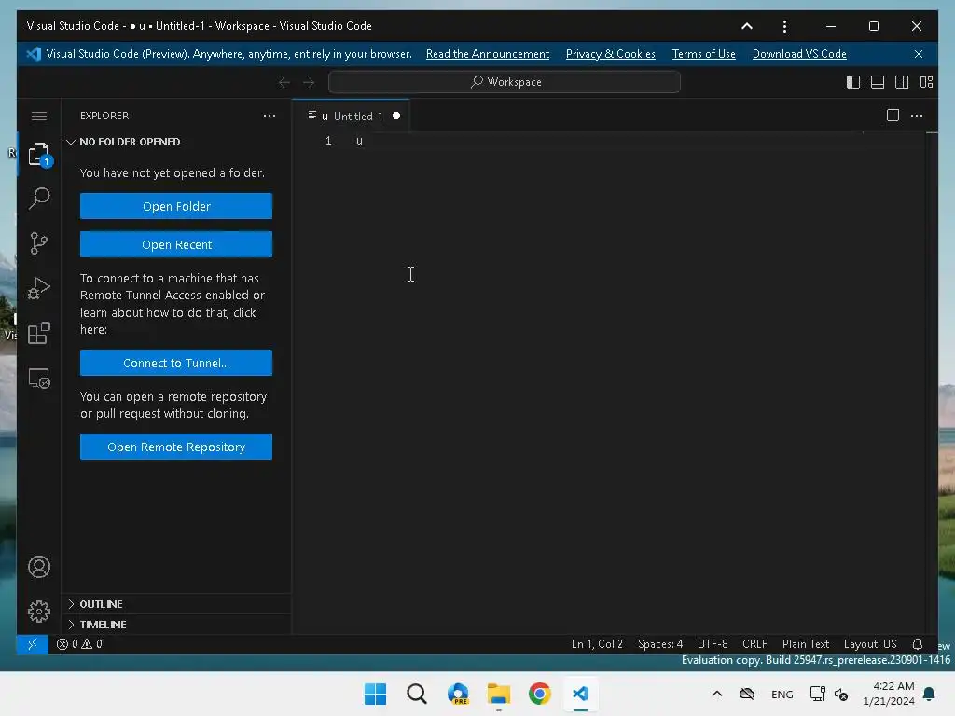Open the Run and Debug view
This screenshot has height=716, width=955.
click(39, 288)
